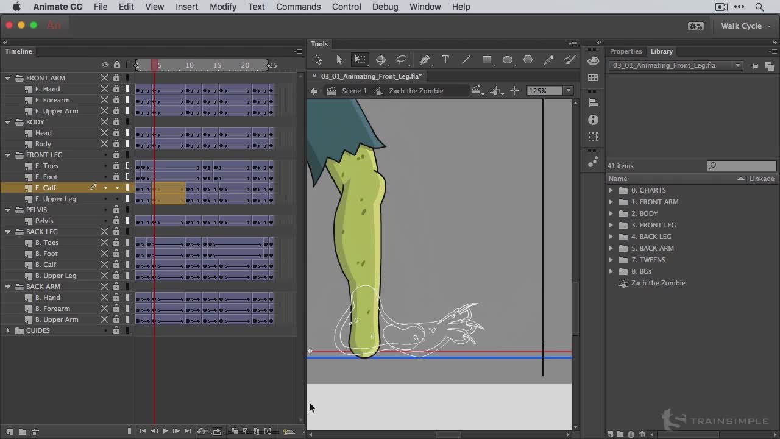The width and height of the screenshot is (780, 439).
Task: Go to the last frame
Action: point(187,431)
